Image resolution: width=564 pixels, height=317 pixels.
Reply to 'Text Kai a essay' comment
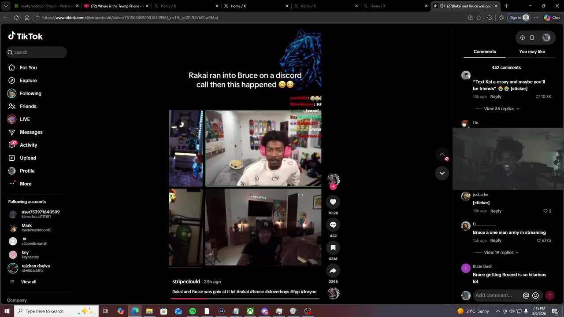pos(496,97)
